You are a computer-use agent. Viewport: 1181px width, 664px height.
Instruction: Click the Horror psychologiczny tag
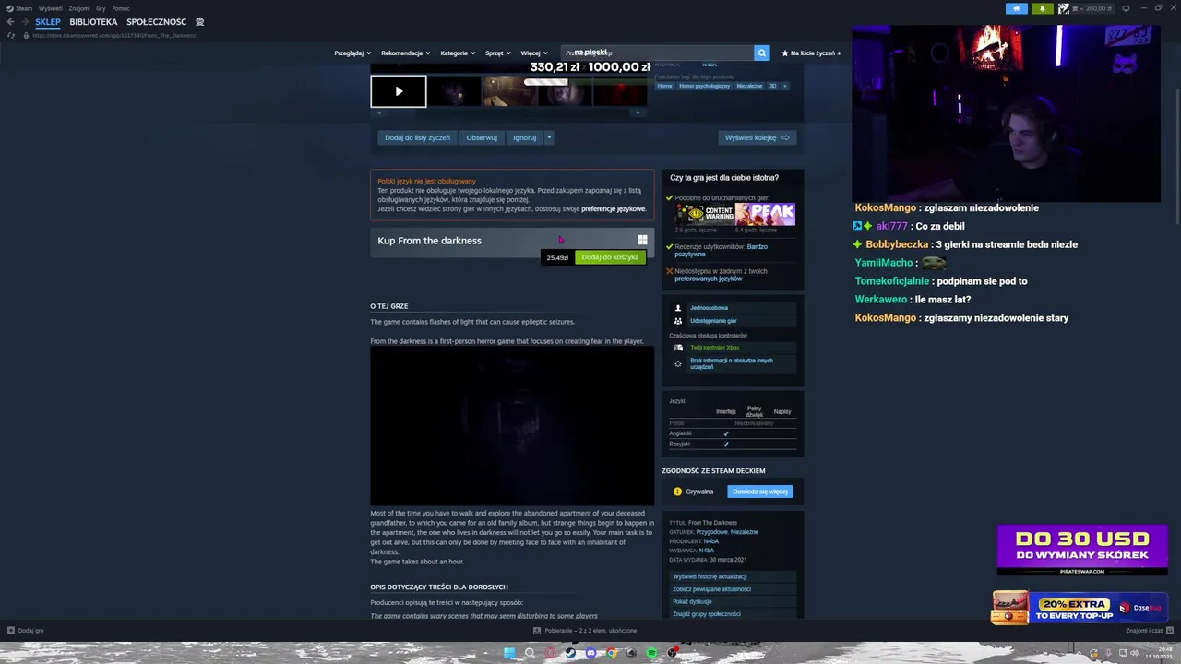coord(705,86)
